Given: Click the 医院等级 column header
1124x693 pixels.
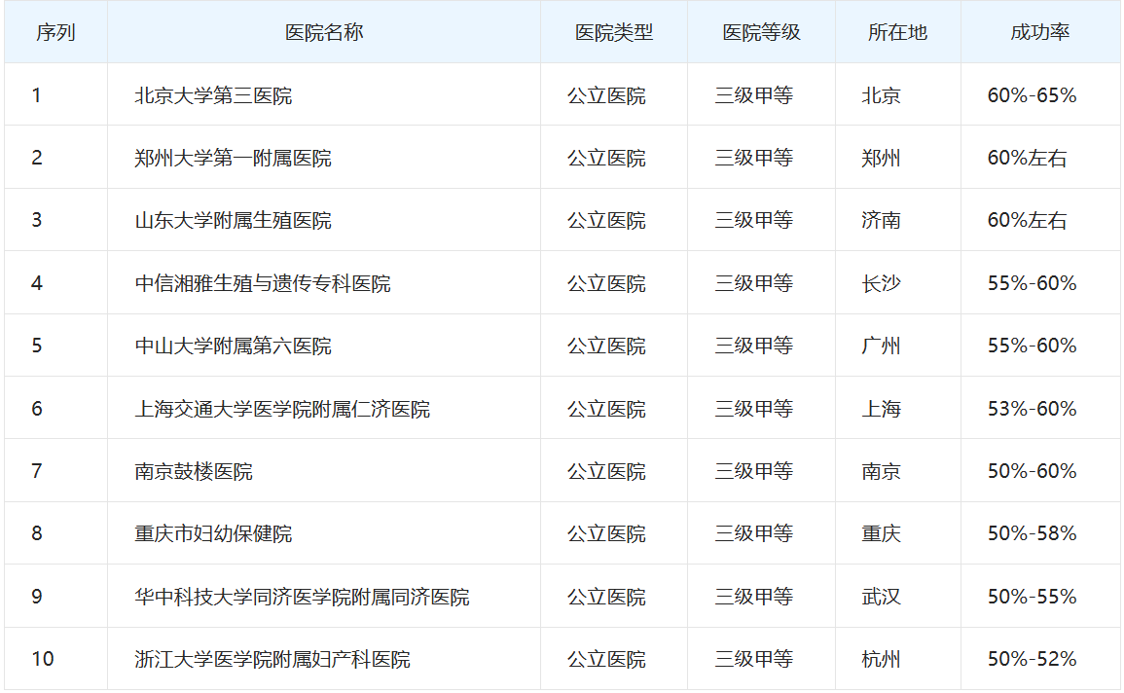Looking at the screenshot, I should click(761, 32).
